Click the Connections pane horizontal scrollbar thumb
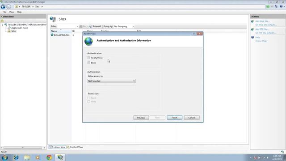The height and width of the screenshot is (161, 286). click(x=23, y=148)
